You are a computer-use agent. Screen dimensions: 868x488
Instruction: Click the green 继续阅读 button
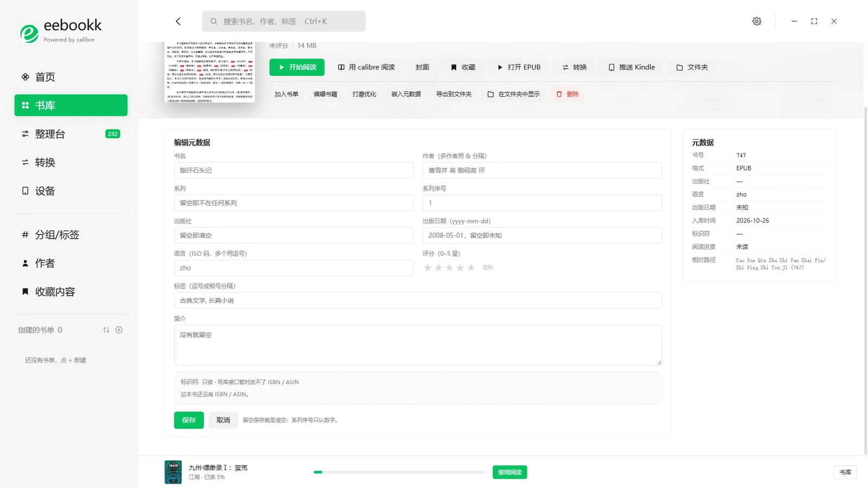pyautogui.click(x=510, y=472)
